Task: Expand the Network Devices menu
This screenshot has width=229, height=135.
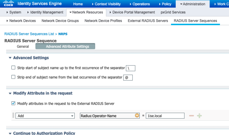Action: [x=21, y=21]
